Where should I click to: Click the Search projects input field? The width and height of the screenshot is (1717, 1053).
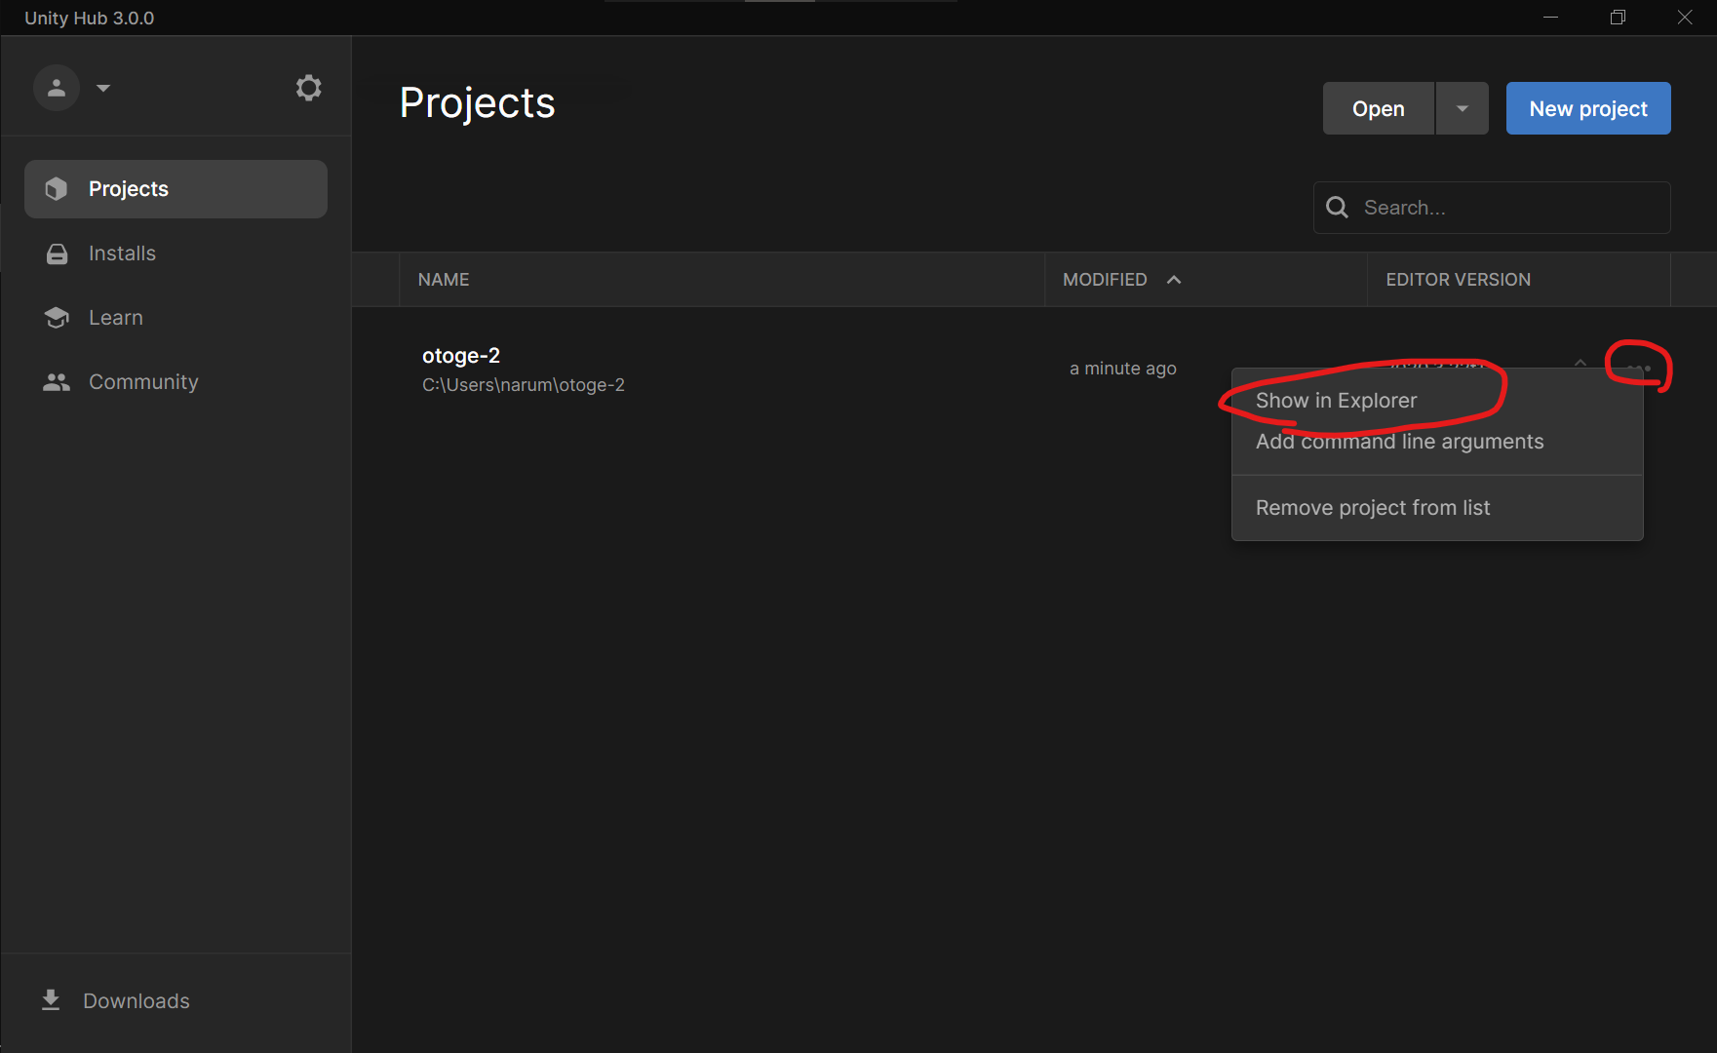(x=1492, y=207)
